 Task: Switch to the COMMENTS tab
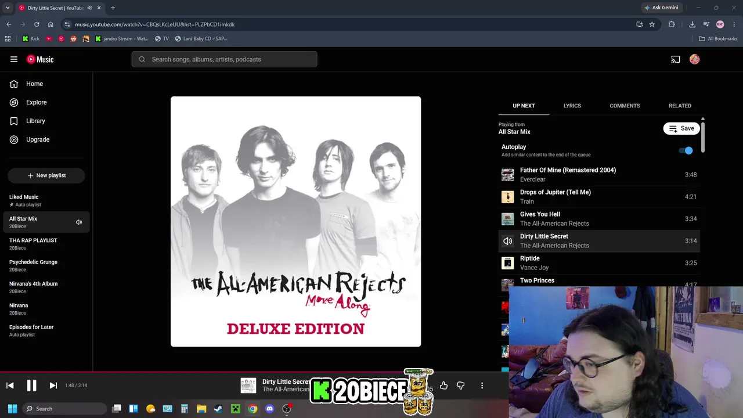[625, 106]
